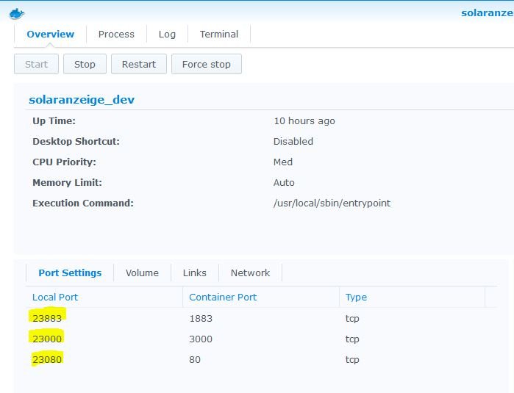Show the Network tab
Image resolution: width=514 pixels, height=393 pixels.
[250, 273]
